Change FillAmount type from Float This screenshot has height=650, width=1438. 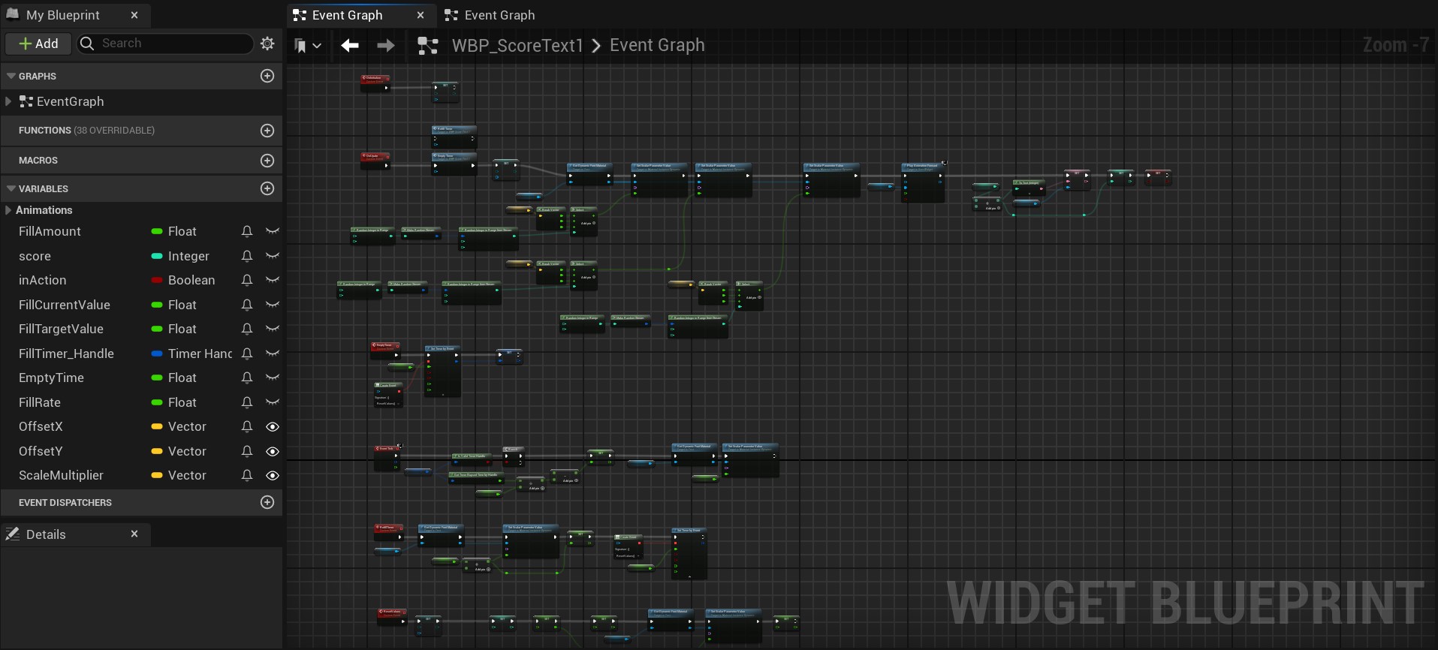pyautogui.click(x=182, y=231)
